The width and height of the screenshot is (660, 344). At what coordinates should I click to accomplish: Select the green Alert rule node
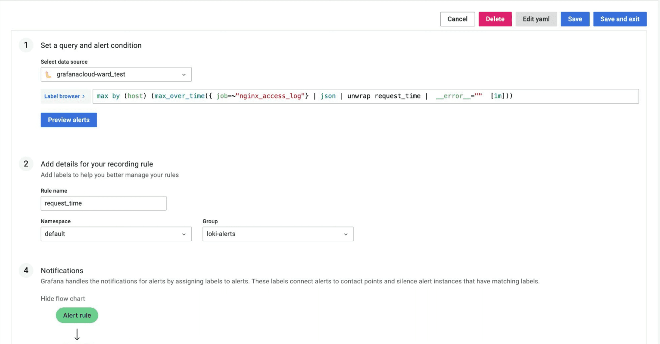point(77,315)
